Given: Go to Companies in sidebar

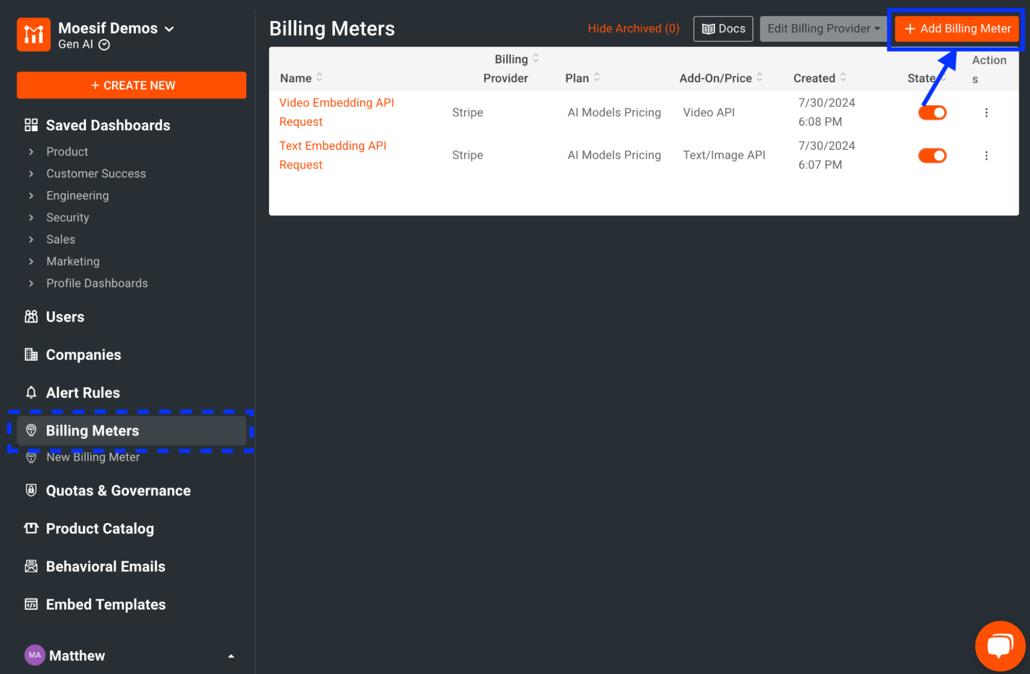Looking at the screenshot, I should [x=83, y=355].
